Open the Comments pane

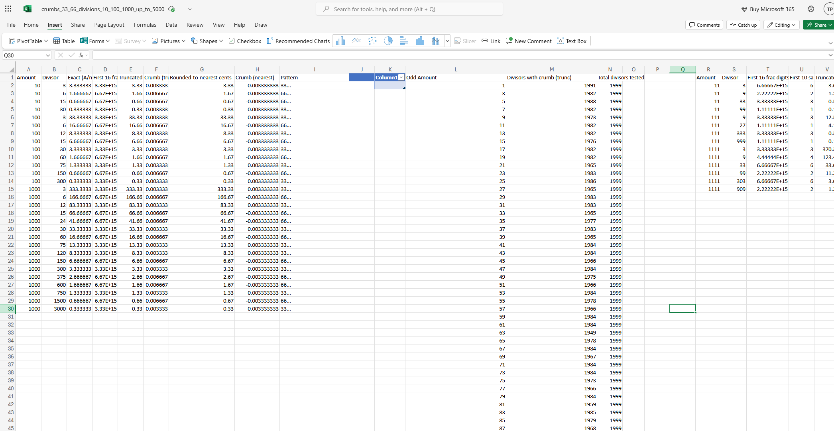pyautogui.click(x=704, y=25)
